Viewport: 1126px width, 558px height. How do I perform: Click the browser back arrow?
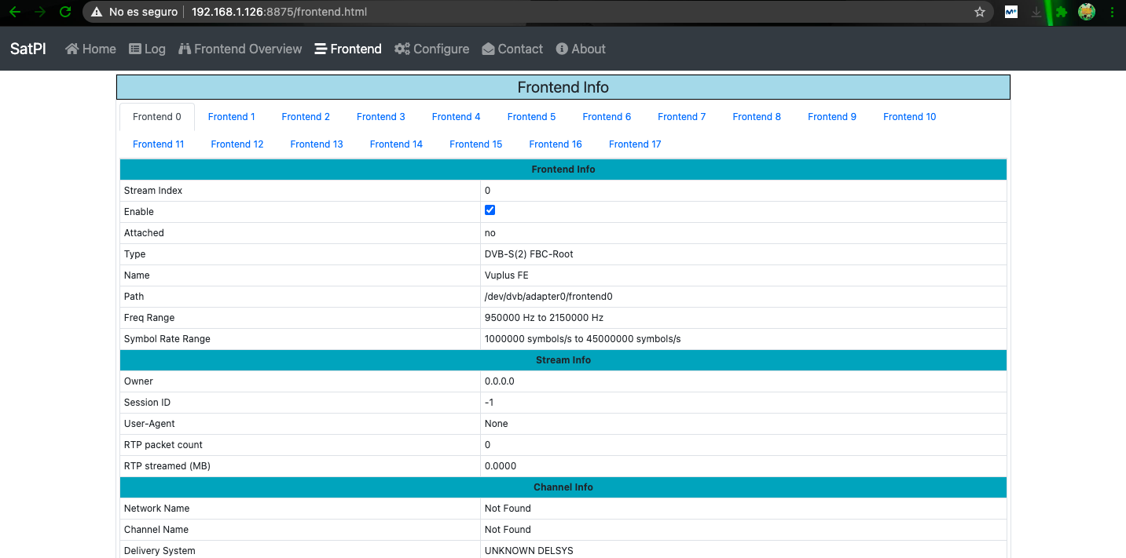pos(14,12)
